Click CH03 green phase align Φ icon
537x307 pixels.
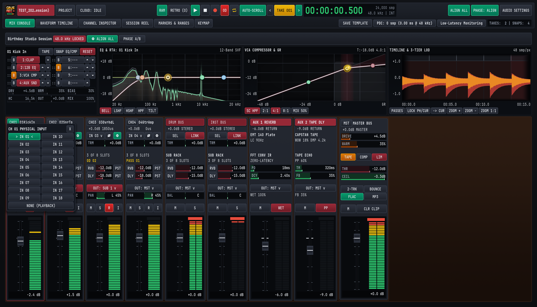(x=117, y=136)
